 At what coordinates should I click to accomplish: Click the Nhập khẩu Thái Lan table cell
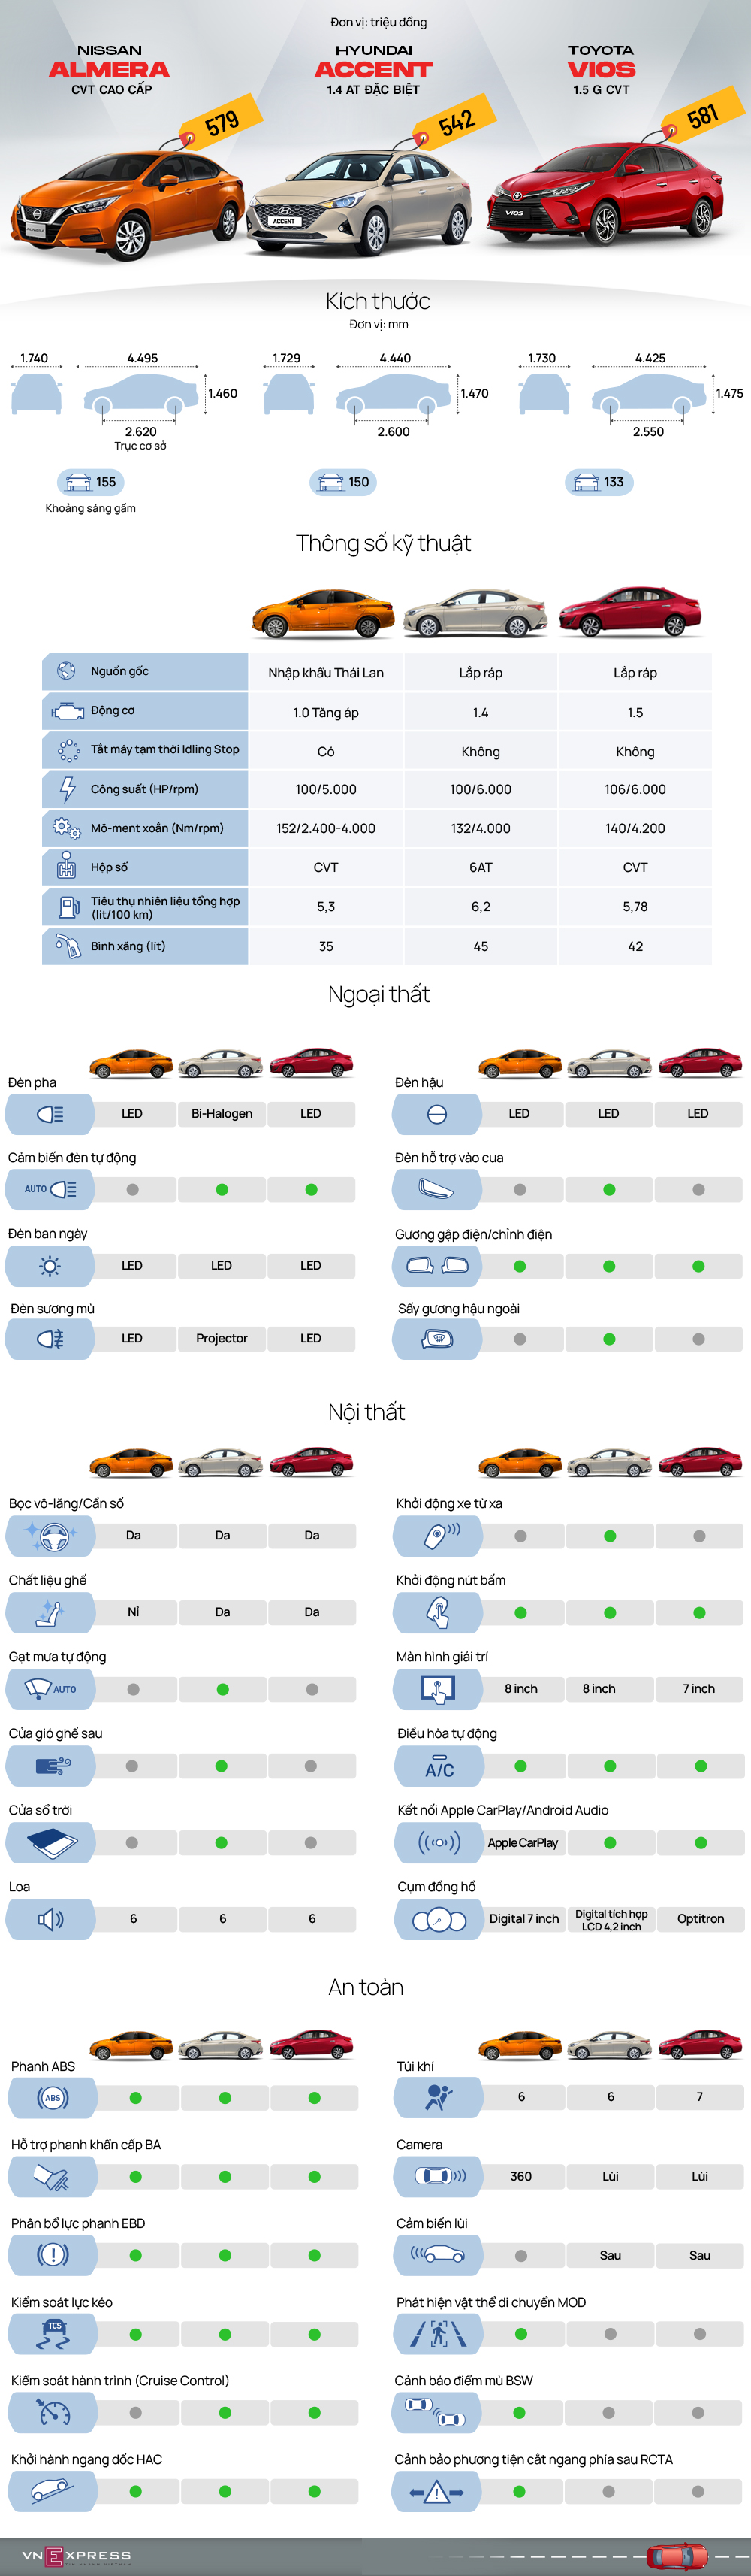[x=326, y=672]
